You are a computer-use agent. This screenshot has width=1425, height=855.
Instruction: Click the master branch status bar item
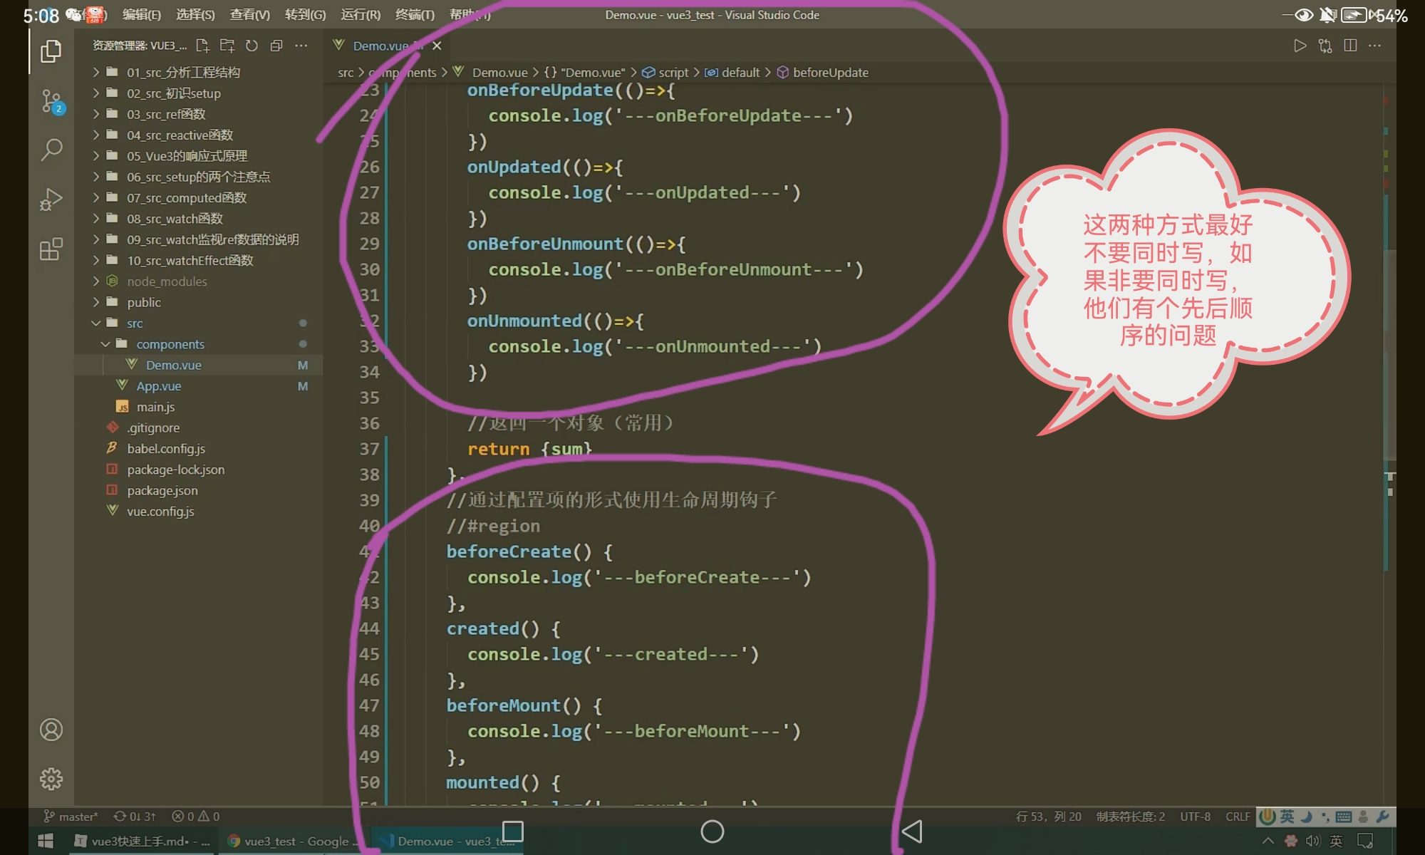tap(71, 817)
